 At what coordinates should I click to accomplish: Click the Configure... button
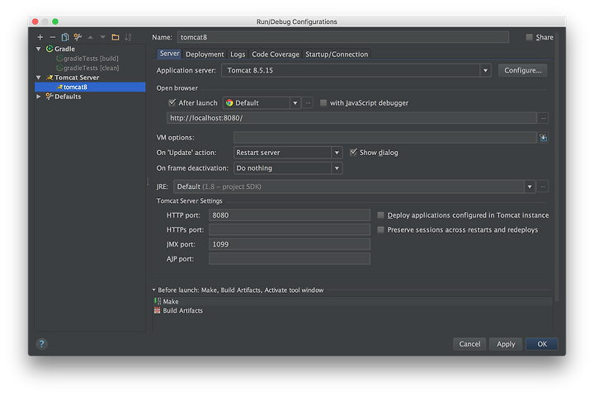pyautogui.click(x=522, y=70)
